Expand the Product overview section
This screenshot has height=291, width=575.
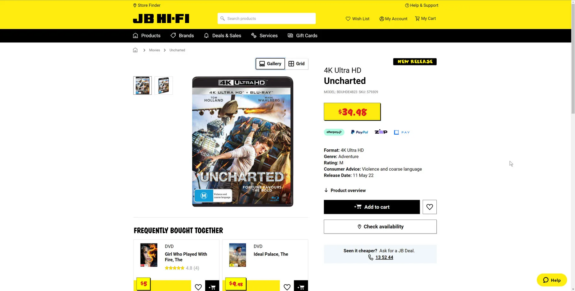point(345,190)
